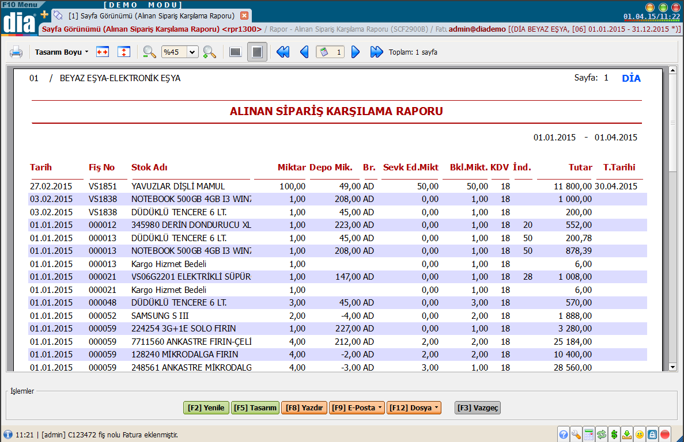Click the "Toplam: 1 sayfa" label
684x442 pixels.
pos(413,52)
